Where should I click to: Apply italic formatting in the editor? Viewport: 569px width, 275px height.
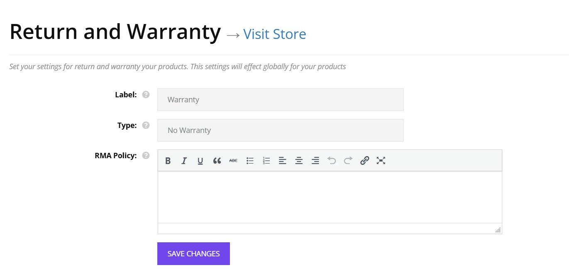(184, 161)
